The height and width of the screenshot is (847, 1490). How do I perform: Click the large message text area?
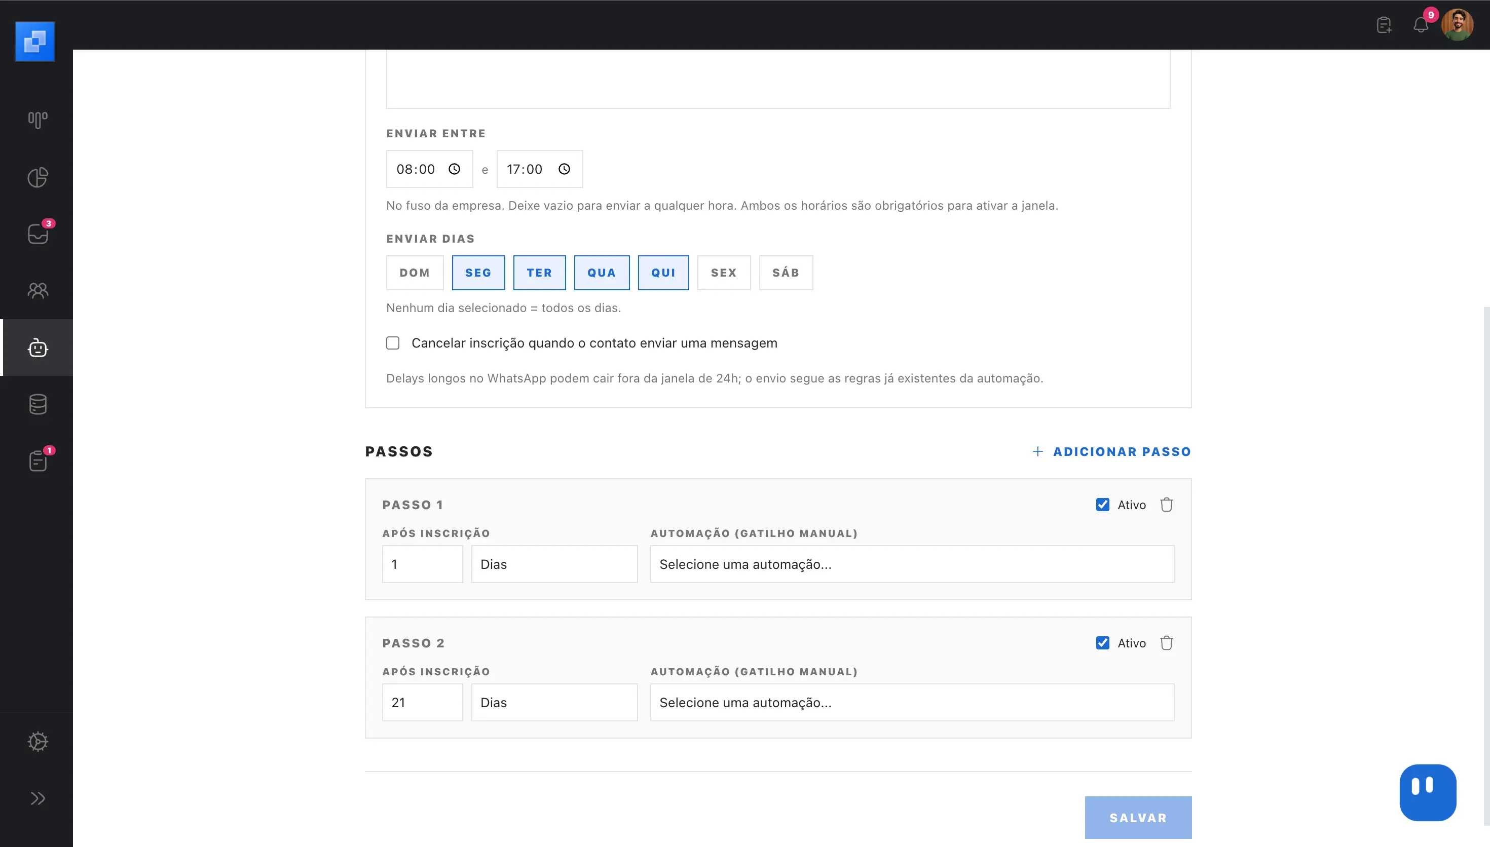coord(778,79)
